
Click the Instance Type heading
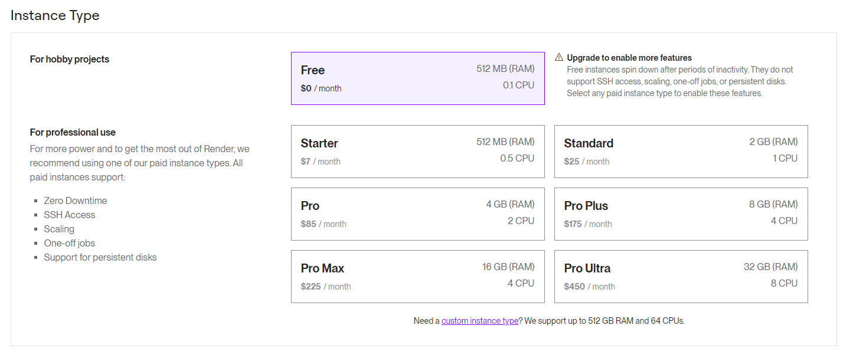point(55,15)
